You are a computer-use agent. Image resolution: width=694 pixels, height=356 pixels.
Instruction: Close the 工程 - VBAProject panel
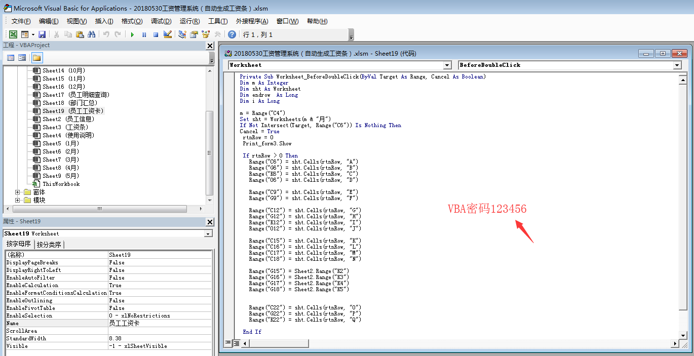(210, 46)
